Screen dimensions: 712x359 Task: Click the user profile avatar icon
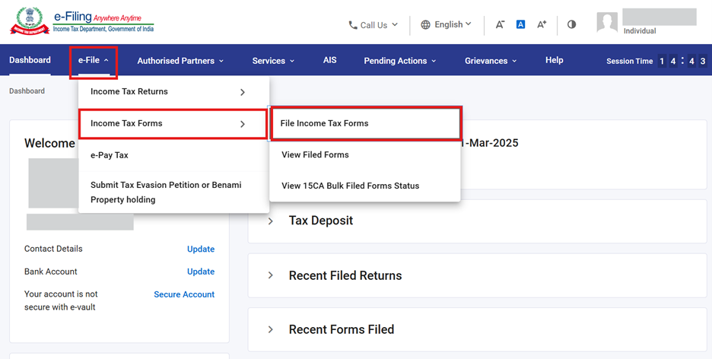(x=607, y=23)
